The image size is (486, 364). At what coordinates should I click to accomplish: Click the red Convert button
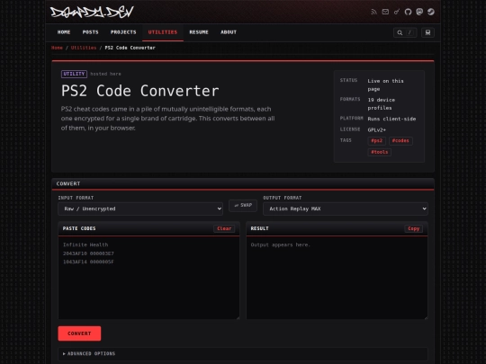tap(79, 333)
